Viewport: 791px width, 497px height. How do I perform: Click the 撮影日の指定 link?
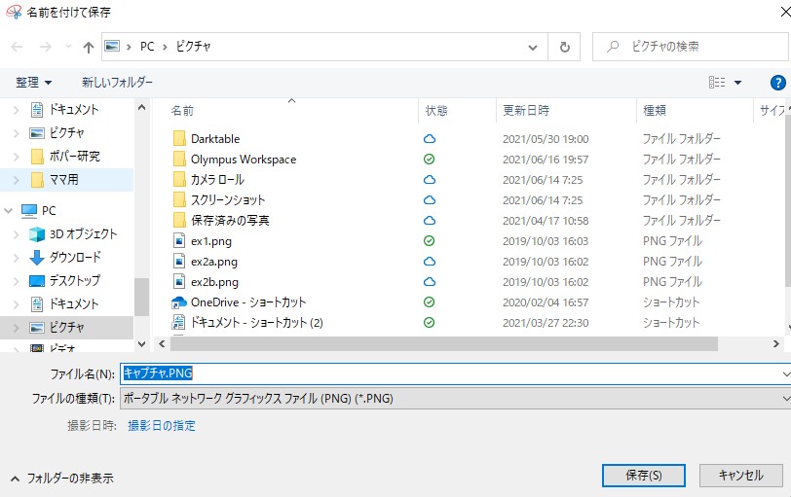[x=162, y=425]
